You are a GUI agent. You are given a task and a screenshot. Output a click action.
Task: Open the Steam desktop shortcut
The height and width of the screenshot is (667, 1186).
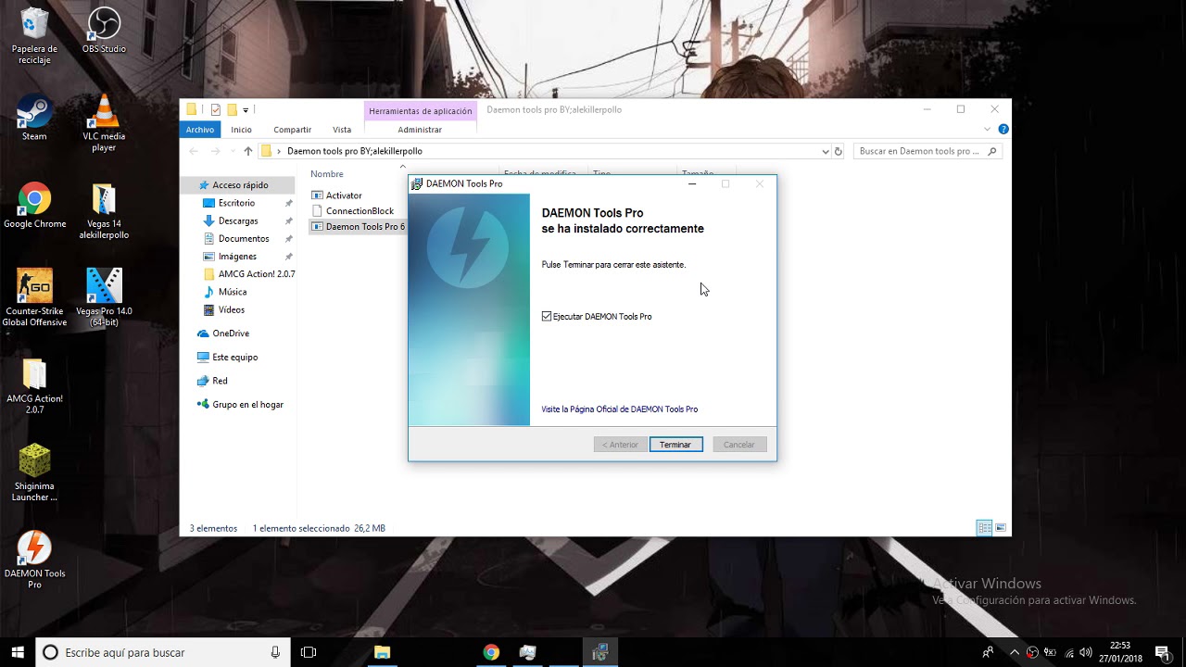tap(34, 118)
